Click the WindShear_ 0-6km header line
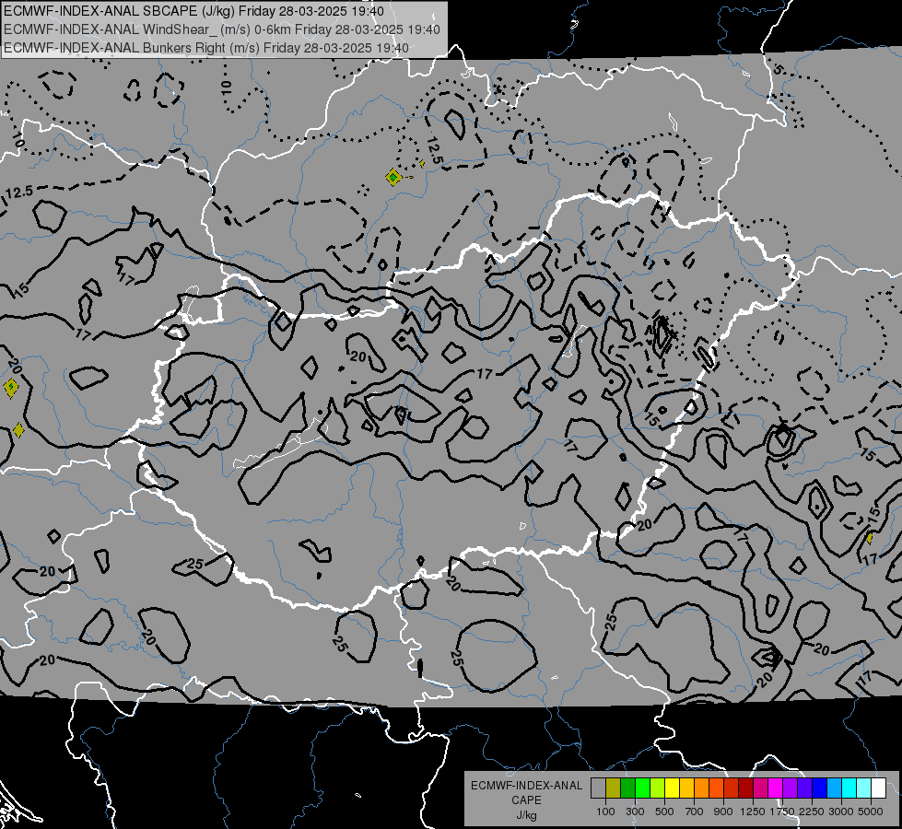This screenshot has height=829, width=902. [x=221, y=29]
